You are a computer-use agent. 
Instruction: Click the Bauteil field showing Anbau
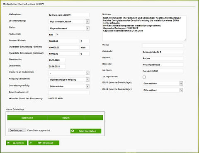163,58
